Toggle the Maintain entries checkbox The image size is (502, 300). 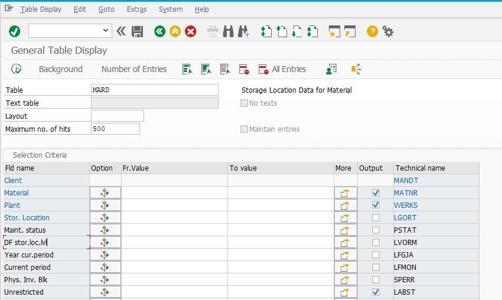pyautogui.click(x=244, y=129)
